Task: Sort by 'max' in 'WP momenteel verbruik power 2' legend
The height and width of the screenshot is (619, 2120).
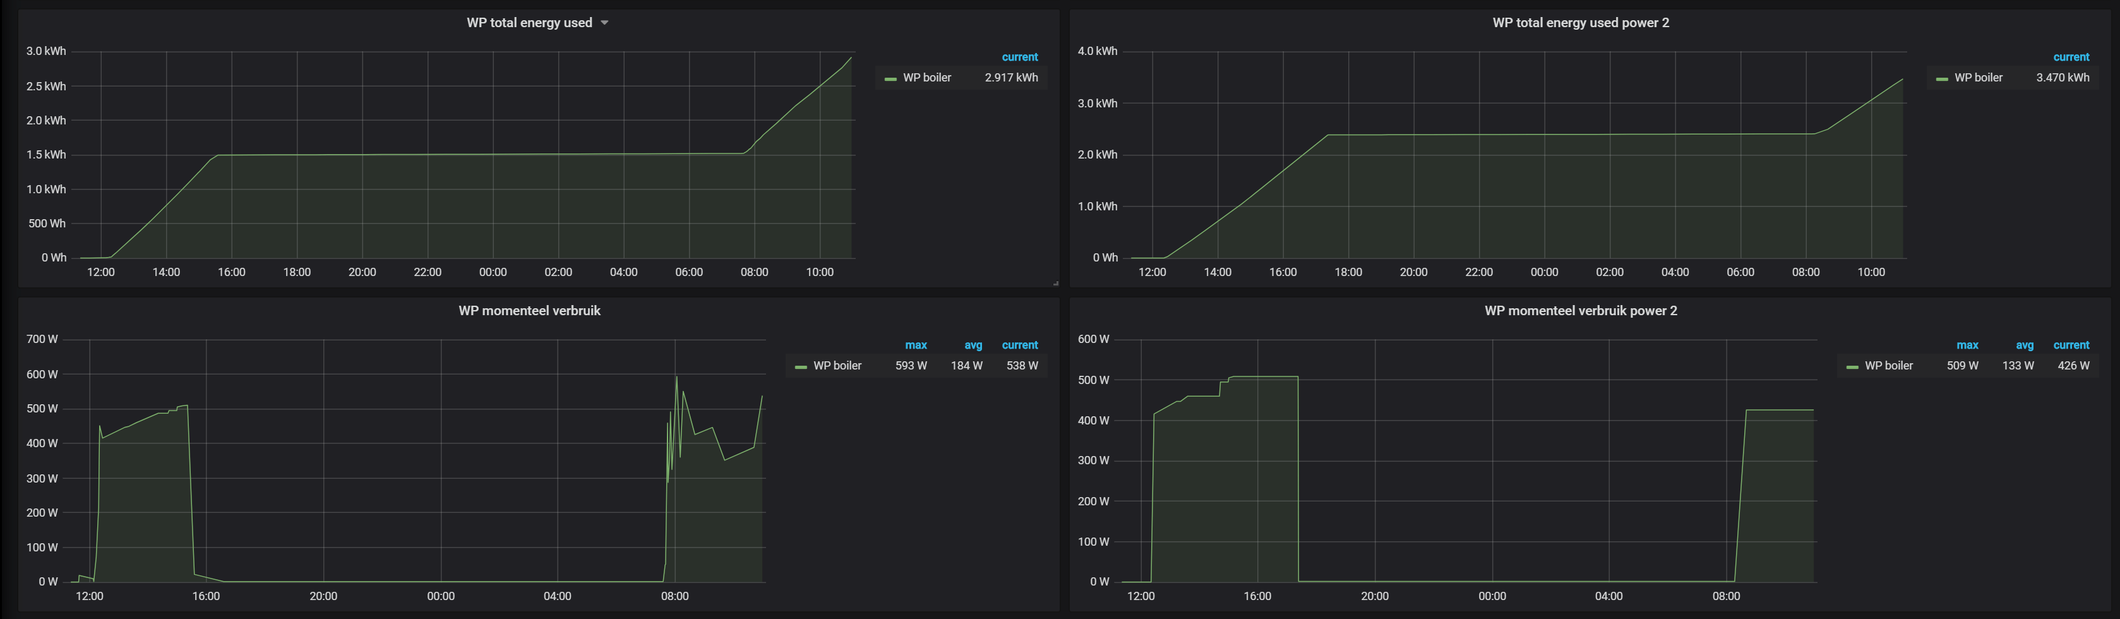Action: click(x=1968, y=346)
